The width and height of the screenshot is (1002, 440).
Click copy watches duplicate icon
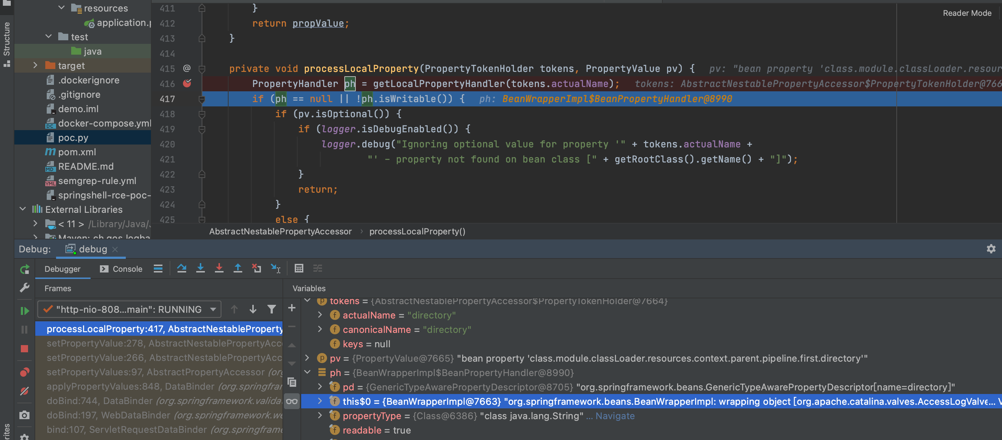(x=292, y=382)
